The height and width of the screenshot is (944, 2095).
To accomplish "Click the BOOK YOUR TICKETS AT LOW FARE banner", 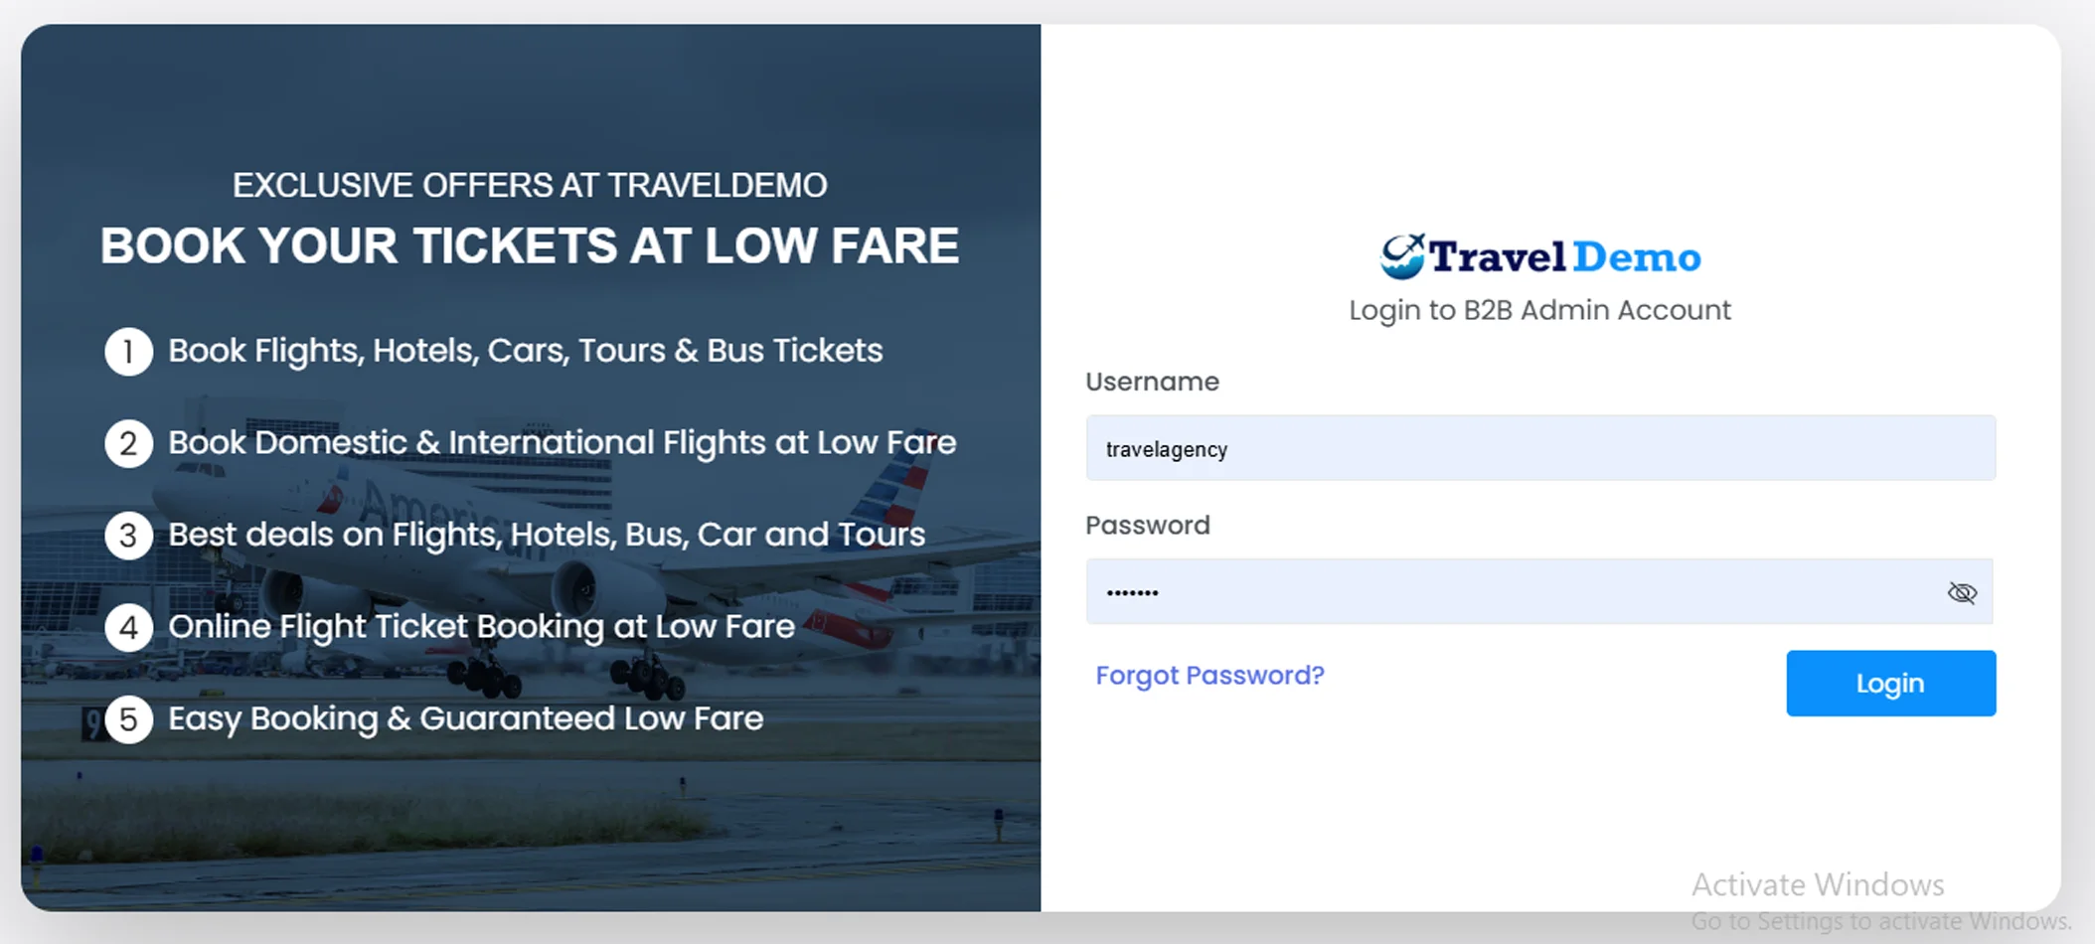I will (x=530, y=245).
